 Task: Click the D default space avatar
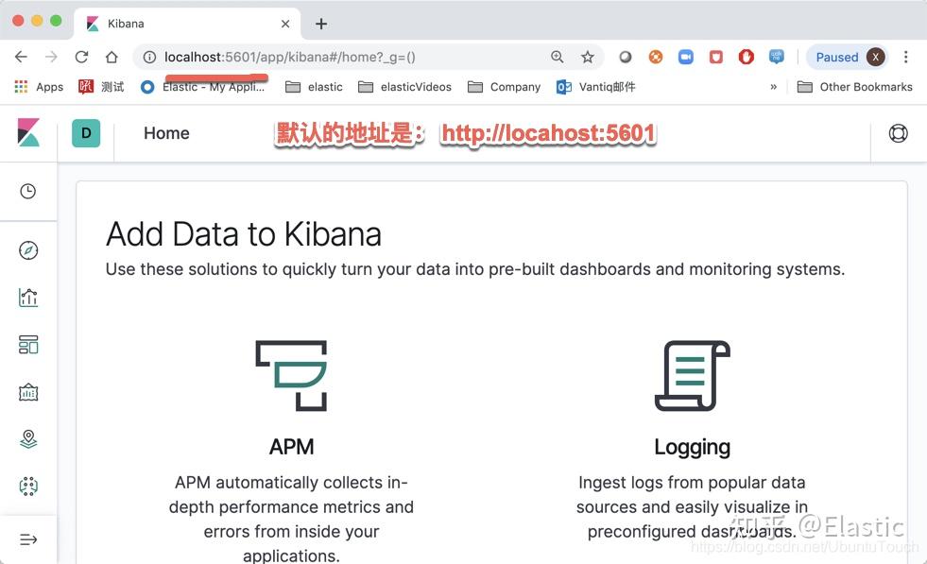pyautogui.click(x=85, y=132)
